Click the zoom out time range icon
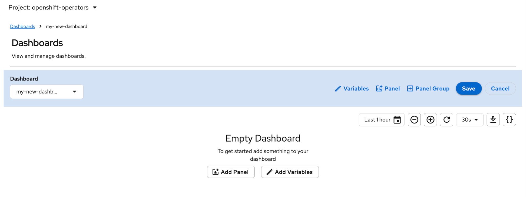Viewport: 527px width, 197px height. tap(414, 120)
